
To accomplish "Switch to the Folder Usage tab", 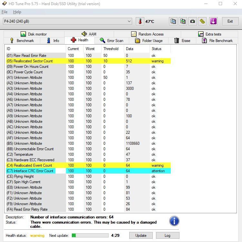I will pos(149,40).
